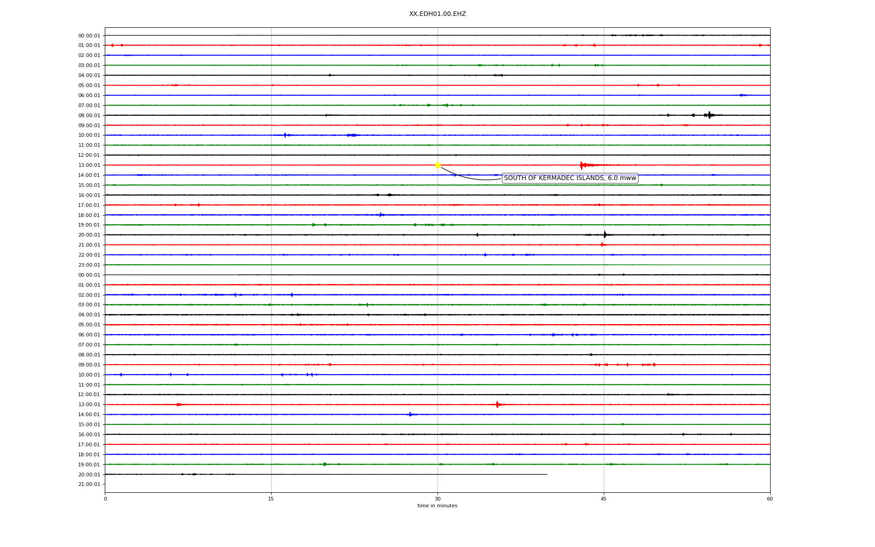Click the x-axis tick label 0

tap(105, 499)
